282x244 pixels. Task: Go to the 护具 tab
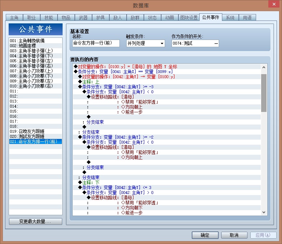101,18
